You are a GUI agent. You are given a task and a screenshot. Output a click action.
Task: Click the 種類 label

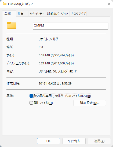click(x=10, y=39)
